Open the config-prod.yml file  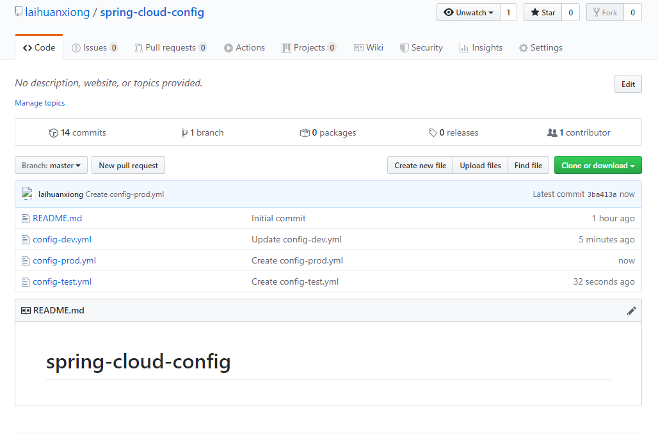tap(64, 260)
